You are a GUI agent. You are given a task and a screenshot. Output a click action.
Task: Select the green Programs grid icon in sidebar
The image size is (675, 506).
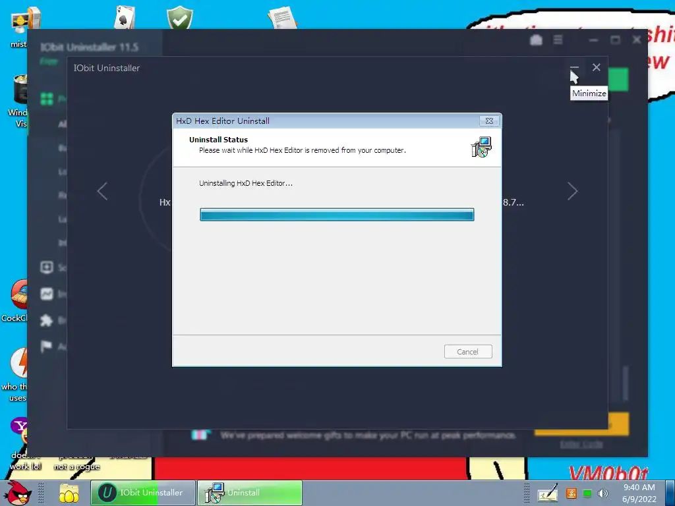tap(47, 99)
